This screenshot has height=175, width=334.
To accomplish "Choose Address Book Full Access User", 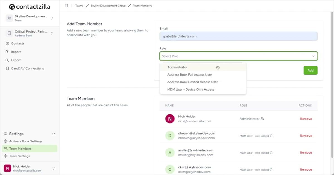I will point(203,75).
